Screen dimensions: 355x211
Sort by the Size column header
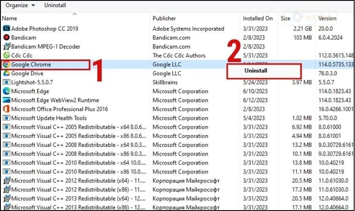(x=286, y=18)
